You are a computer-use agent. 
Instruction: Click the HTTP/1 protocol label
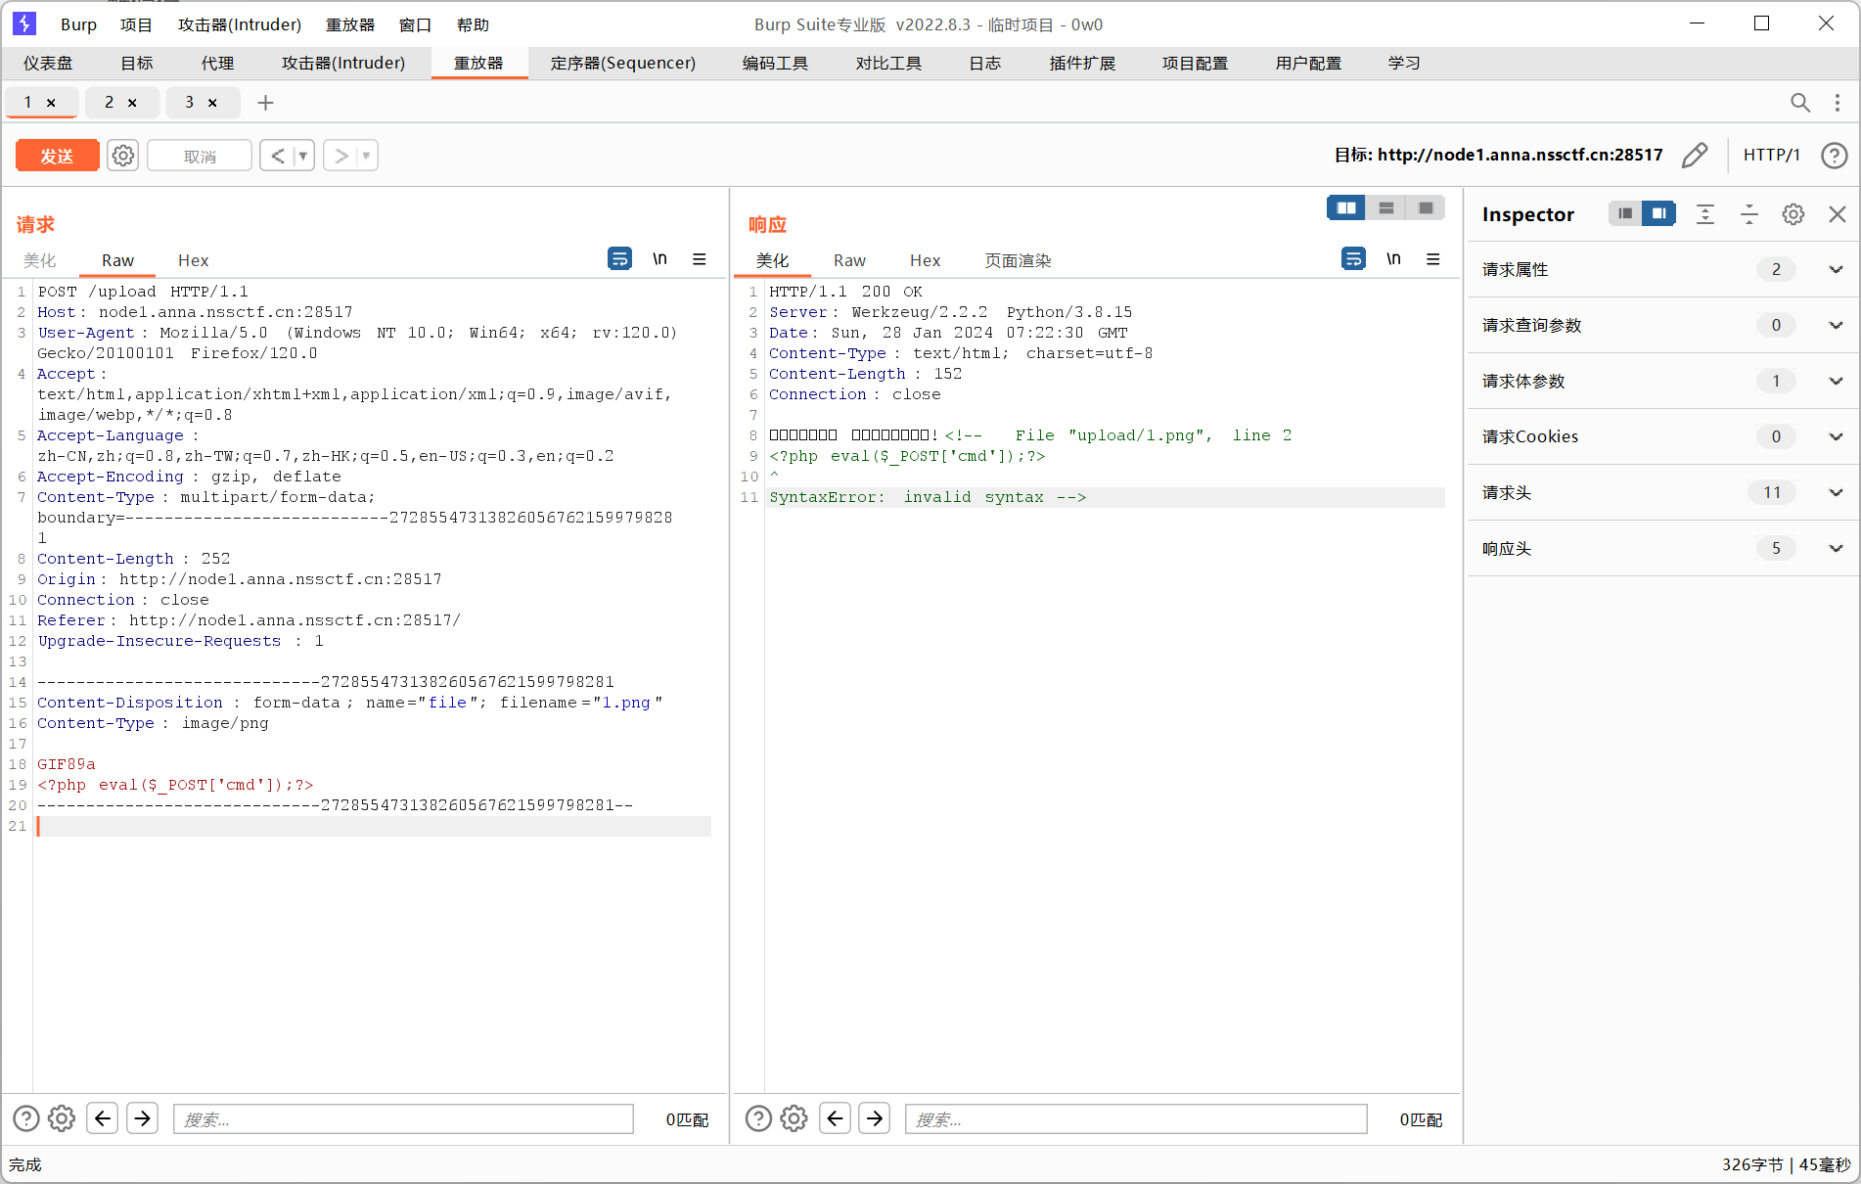(1771, 155)
